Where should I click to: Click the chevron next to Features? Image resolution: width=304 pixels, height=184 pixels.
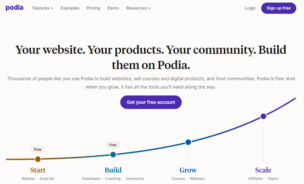pos(52,8)
